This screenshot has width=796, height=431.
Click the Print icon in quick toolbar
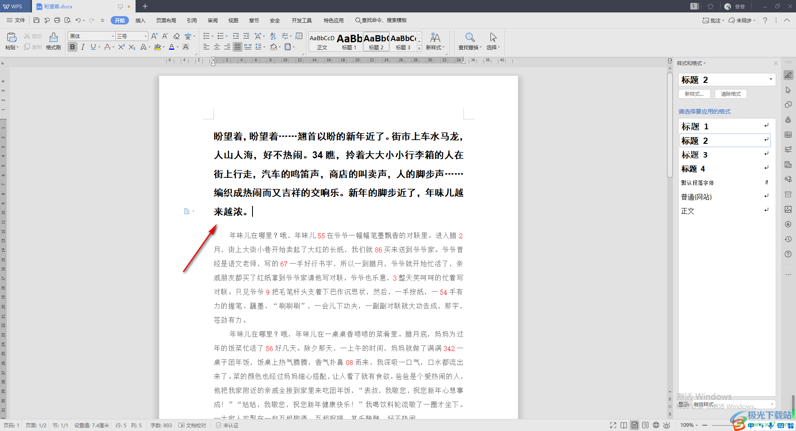click(57, 20)
